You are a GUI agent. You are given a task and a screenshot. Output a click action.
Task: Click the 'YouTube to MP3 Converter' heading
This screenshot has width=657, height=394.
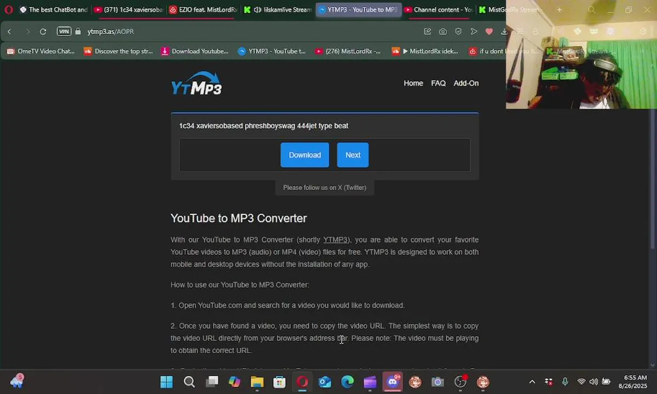tap(239, 218)
